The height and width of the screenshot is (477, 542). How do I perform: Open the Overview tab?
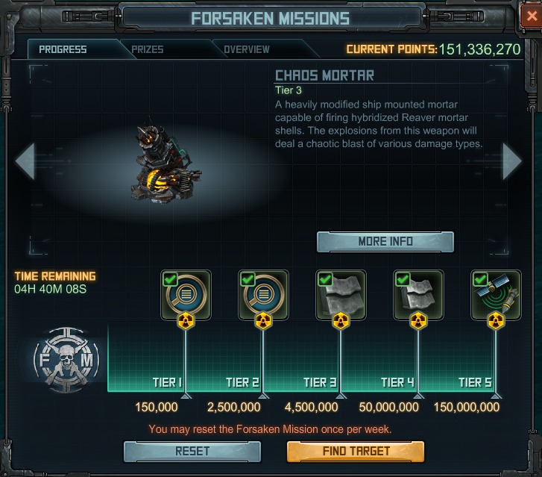click(247, 49)
